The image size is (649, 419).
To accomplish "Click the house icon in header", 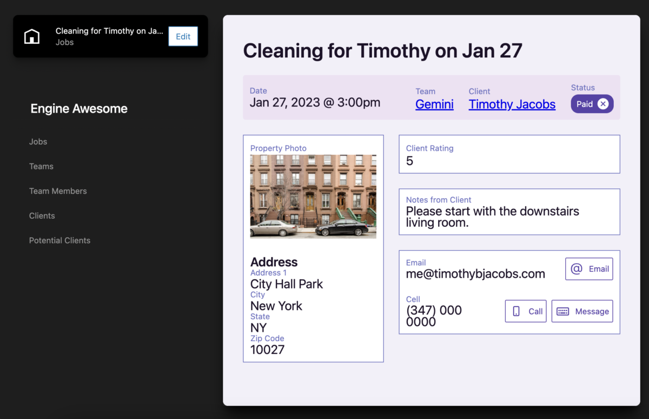I will click(x=32, y=36).
